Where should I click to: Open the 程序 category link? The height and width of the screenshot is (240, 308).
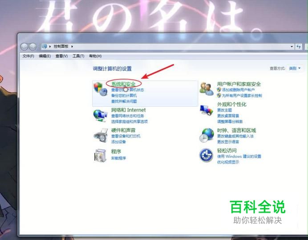point(116,152)
